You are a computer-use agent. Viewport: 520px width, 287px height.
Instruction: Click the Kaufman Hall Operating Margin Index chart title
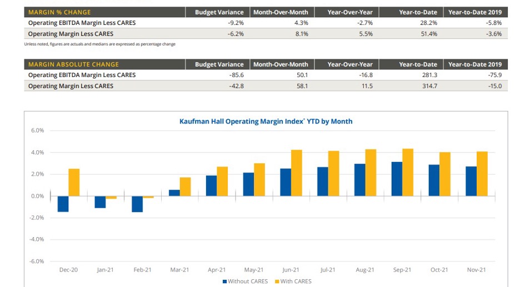point(266,121)
